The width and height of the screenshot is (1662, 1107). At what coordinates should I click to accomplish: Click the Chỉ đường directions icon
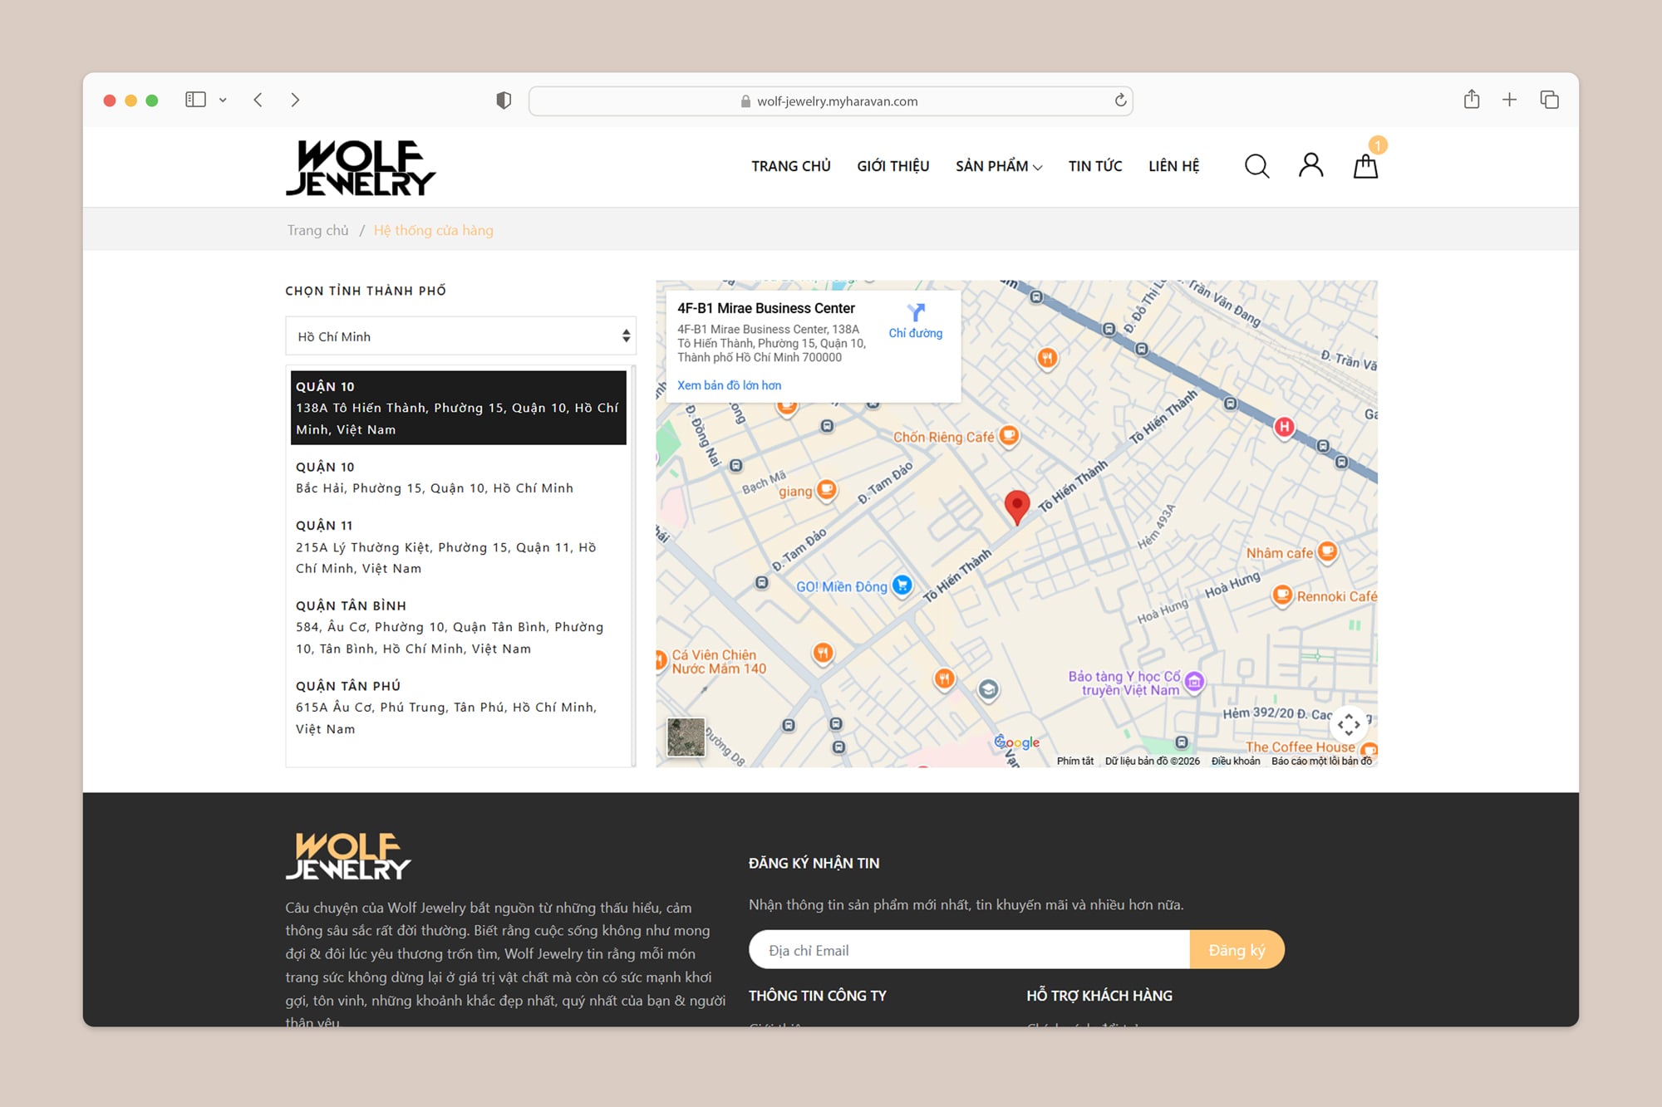(915, 314)
